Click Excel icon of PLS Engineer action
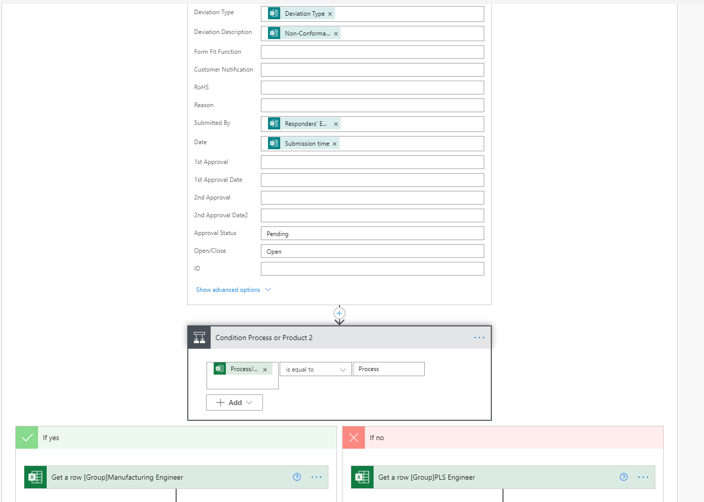Screen dimensions: 704x502 pyautogui.click(x=362, y=477)
